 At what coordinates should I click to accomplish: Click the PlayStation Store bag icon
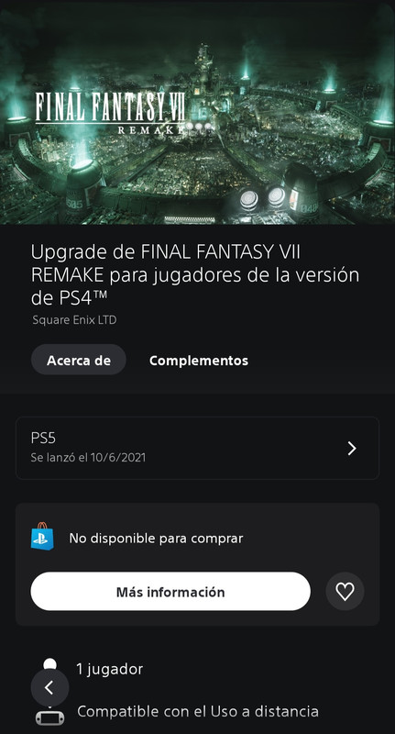pyautogui.click(x=42, y=537)
